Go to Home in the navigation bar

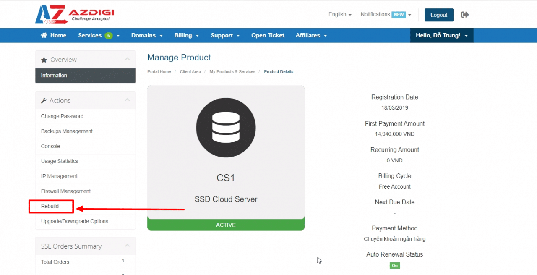tap(53, 36)
